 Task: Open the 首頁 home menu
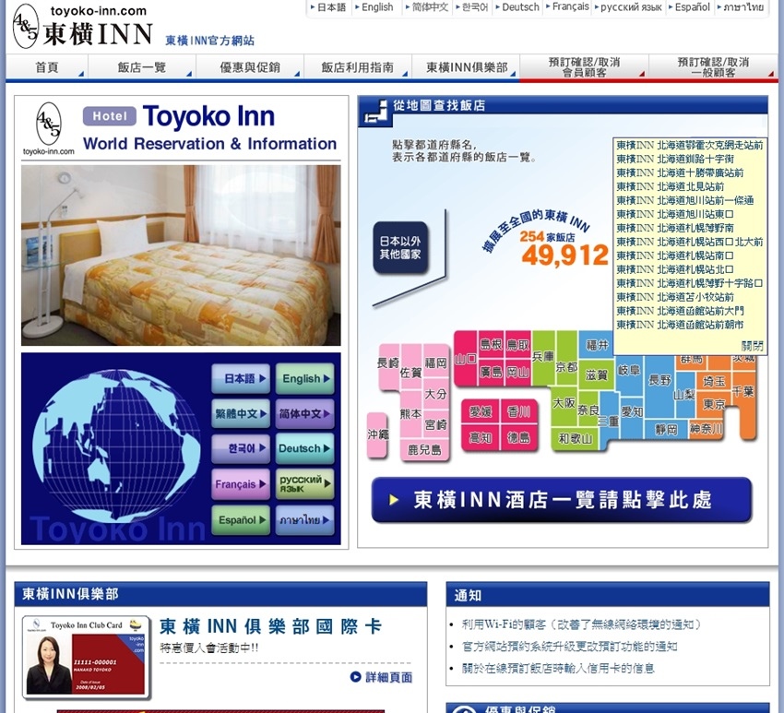click(x=47, y=67)
